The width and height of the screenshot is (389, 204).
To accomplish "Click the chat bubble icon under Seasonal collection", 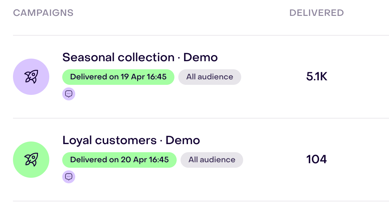I will coord(69,94).
